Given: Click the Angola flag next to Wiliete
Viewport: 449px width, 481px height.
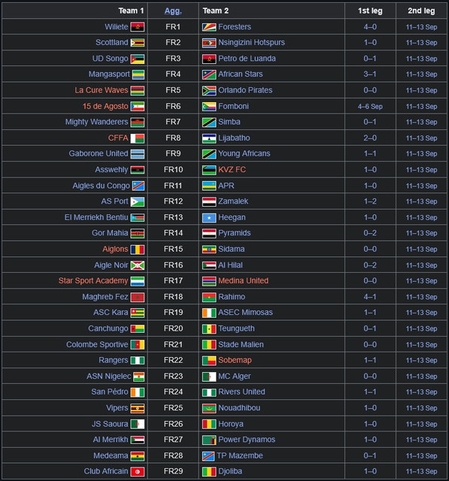Looking at the screenshot, I should tap(137, 27).
